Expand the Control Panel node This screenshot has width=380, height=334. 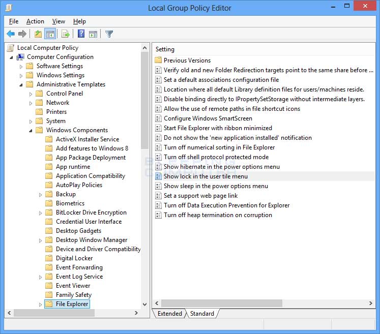click(x=31, y=94)
